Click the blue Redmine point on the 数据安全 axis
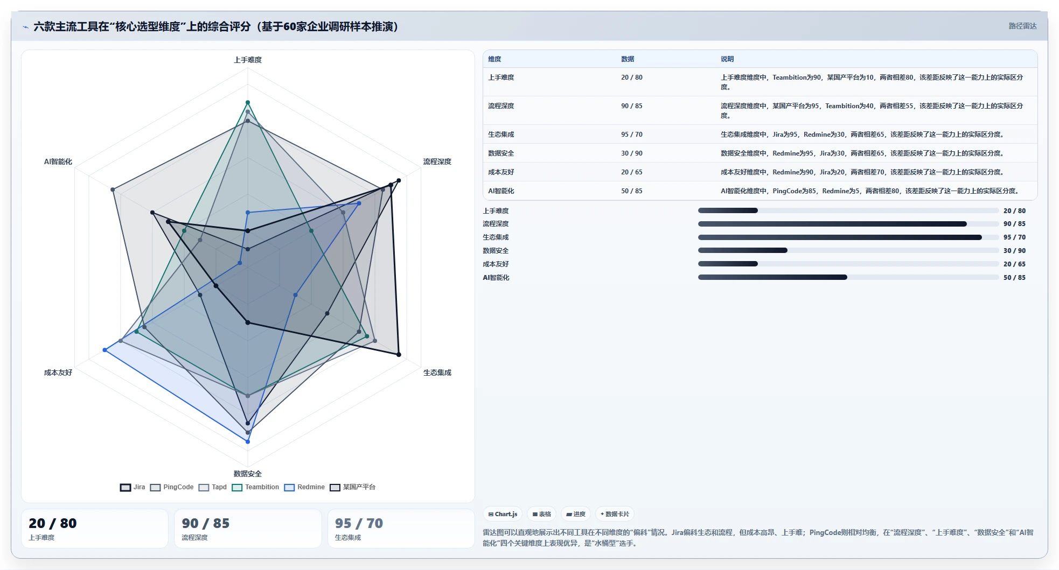The image size is (1059, 570). pyautogui.click(x=248, y=441)
